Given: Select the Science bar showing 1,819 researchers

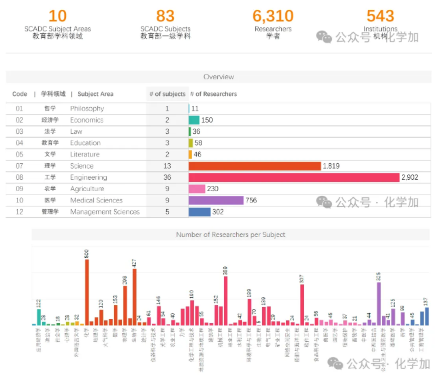Looking at the screenshot, I should point(255,166).
